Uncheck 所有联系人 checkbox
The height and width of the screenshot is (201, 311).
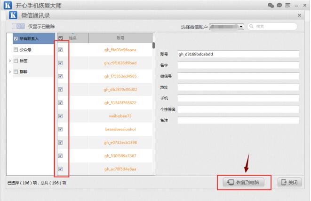16,39
